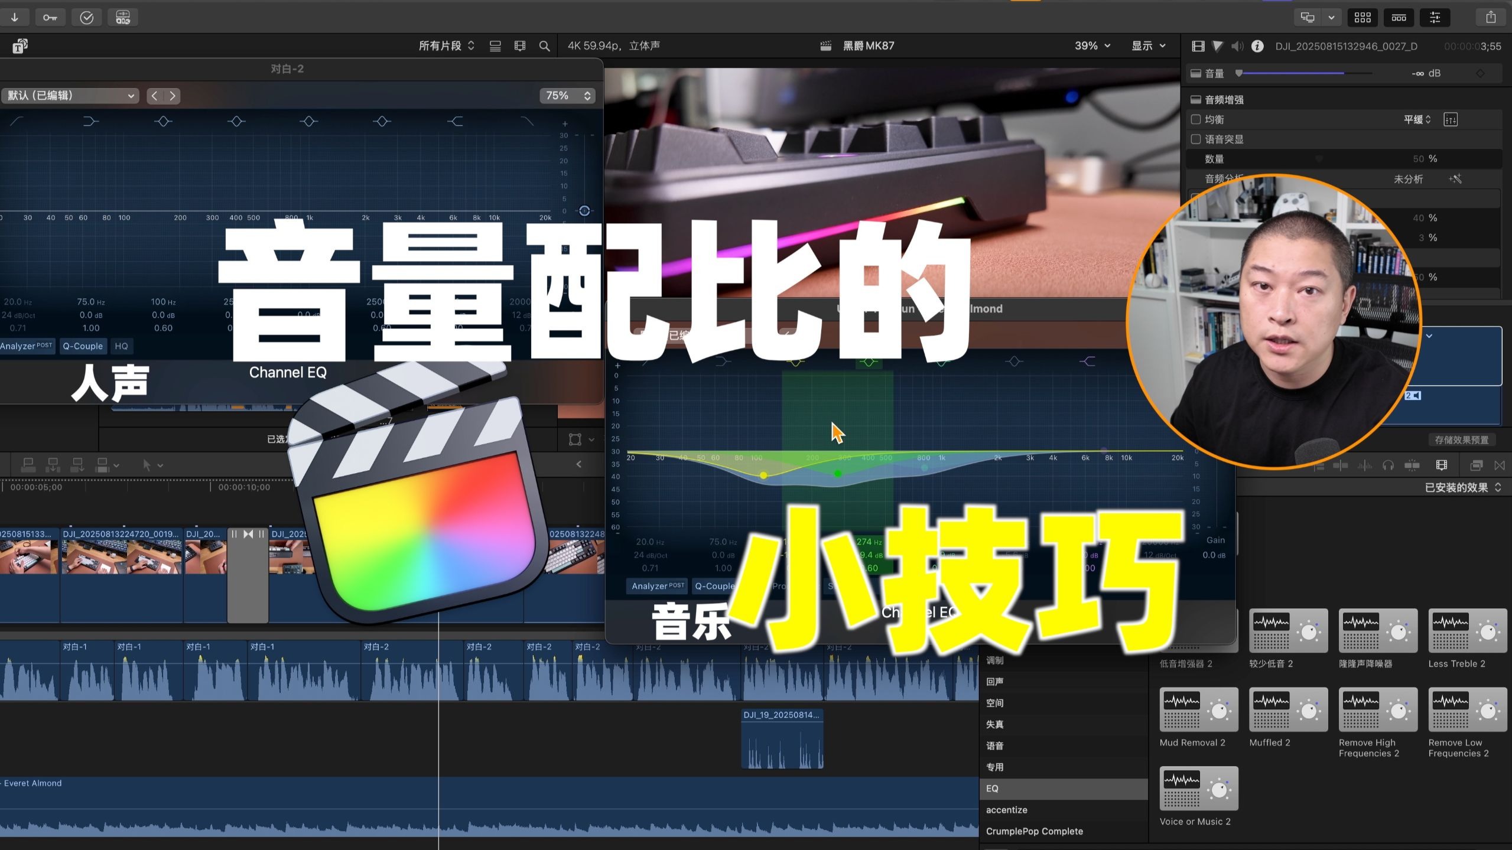
Task: Select the DJI_20250813224720_0019 video clip
Action: [x=122, y=575]
